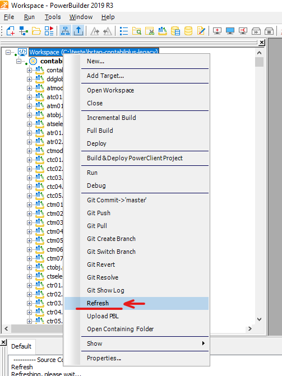Click the library icon beside atc01
The image size is (282, 376).
point(40,97)
